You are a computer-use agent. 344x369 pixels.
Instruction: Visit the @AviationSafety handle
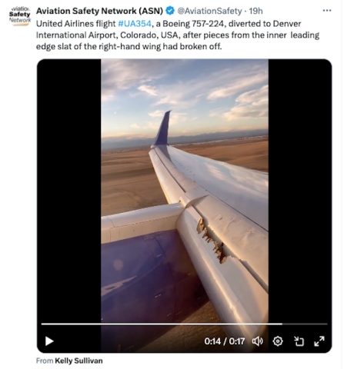pyautogui.click(x=209, y=11)
